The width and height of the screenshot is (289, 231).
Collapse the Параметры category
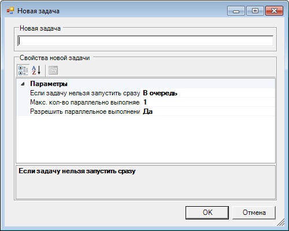(x=23, y=84)
